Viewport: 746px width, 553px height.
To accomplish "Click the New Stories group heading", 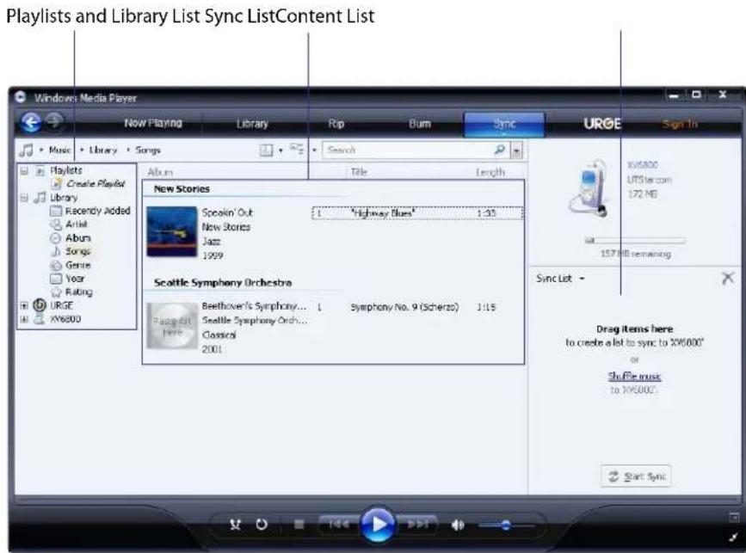I will click(182, 188).
